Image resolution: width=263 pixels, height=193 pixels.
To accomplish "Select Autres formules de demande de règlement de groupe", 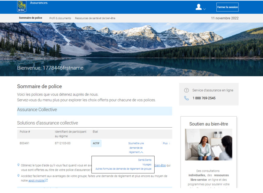I will (x=123, y=169).
